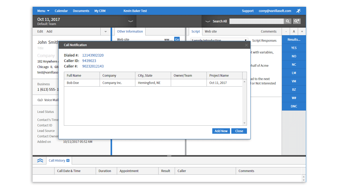Click the horizontal splitter handle above Call History
The image size is (339, 189).
(169, 156)
